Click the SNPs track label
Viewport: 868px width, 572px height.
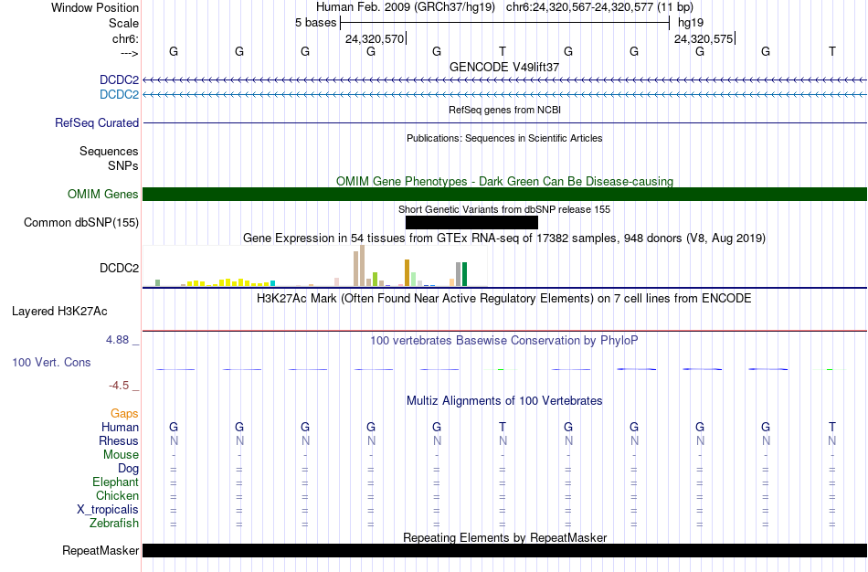[123, 165]
